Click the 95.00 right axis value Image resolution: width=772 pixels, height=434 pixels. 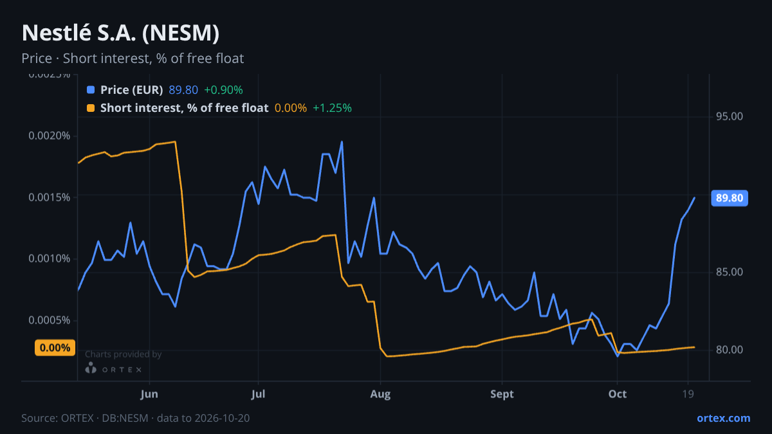pos(730,116)
